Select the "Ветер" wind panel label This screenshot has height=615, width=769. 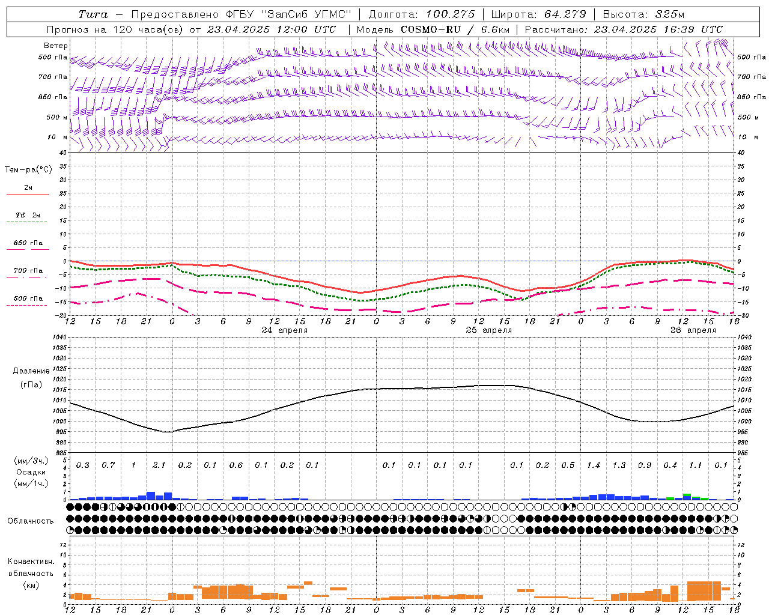pyautogui.click(x=56, y=46)
